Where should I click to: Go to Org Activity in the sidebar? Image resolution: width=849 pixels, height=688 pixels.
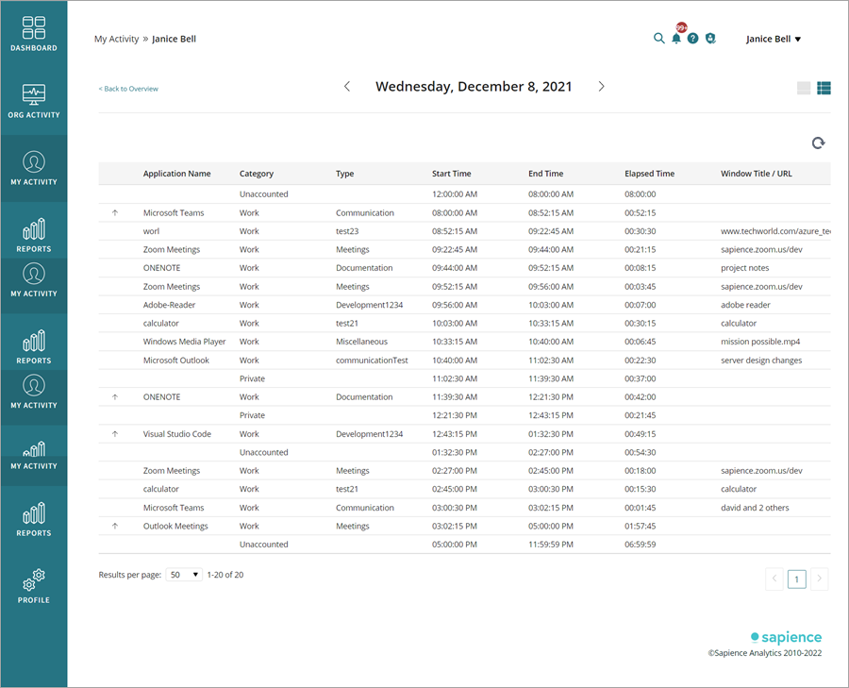(x=34, y=101)
